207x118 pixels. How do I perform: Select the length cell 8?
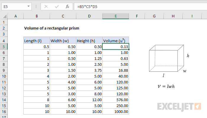click(37, 100)
